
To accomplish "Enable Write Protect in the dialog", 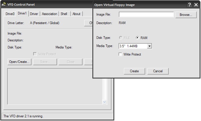I will [x=120, y=54].
